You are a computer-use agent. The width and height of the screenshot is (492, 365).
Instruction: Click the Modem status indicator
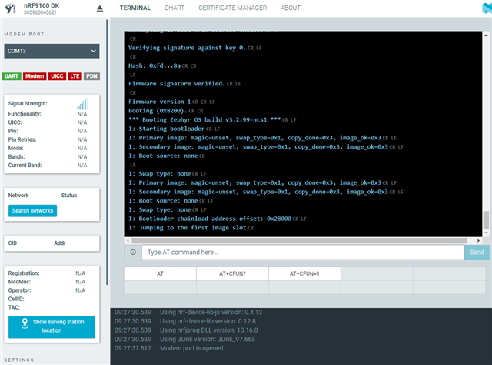coord(35,76)
